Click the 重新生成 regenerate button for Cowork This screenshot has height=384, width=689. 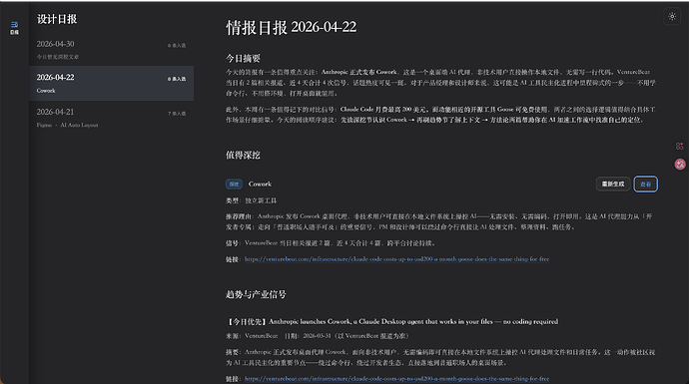[x=613, y=184]
